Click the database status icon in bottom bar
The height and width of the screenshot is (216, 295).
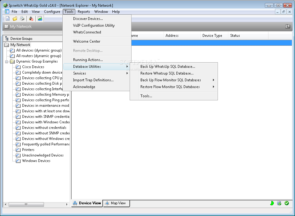[279, 203]
